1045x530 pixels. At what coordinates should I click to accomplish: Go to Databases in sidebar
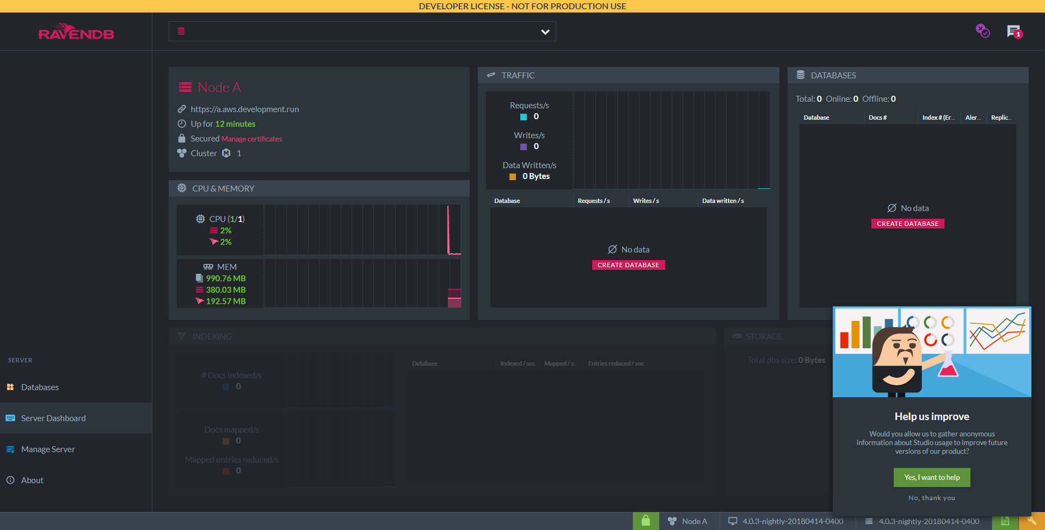click(x=76, y=387)
